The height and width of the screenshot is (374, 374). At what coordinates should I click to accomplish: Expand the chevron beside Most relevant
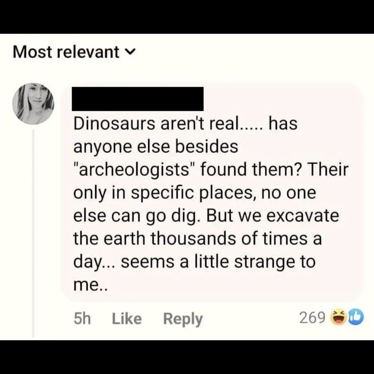point(131,51)
